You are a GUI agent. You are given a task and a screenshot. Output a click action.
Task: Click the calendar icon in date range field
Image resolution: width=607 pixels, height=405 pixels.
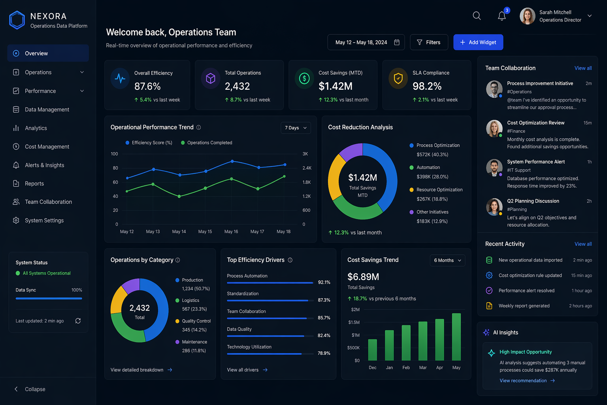397,42
